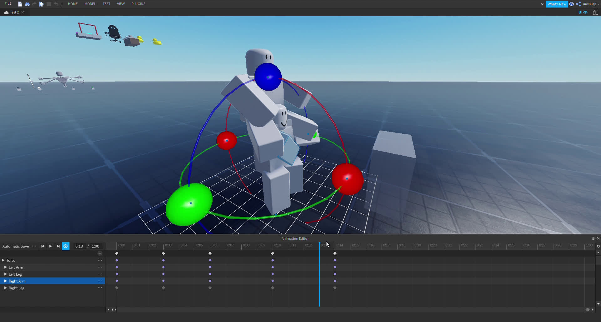The height and width of the screenshot is (322, 601).
Task: Skip to the animation's first frame
Action: coord(43,246)
